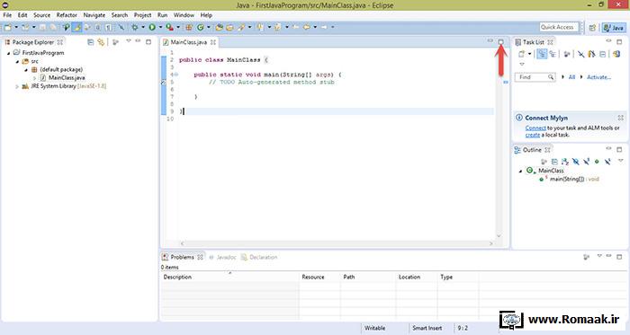Click the Find field in Task List
The width and height of the screenshot is (630, 335).
tap(535, 77)
